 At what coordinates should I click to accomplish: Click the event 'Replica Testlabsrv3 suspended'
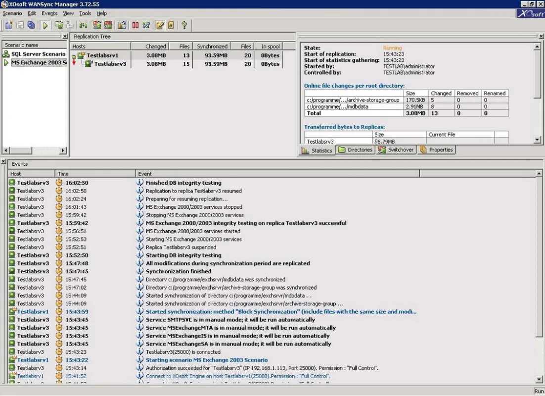pos(181,247)
